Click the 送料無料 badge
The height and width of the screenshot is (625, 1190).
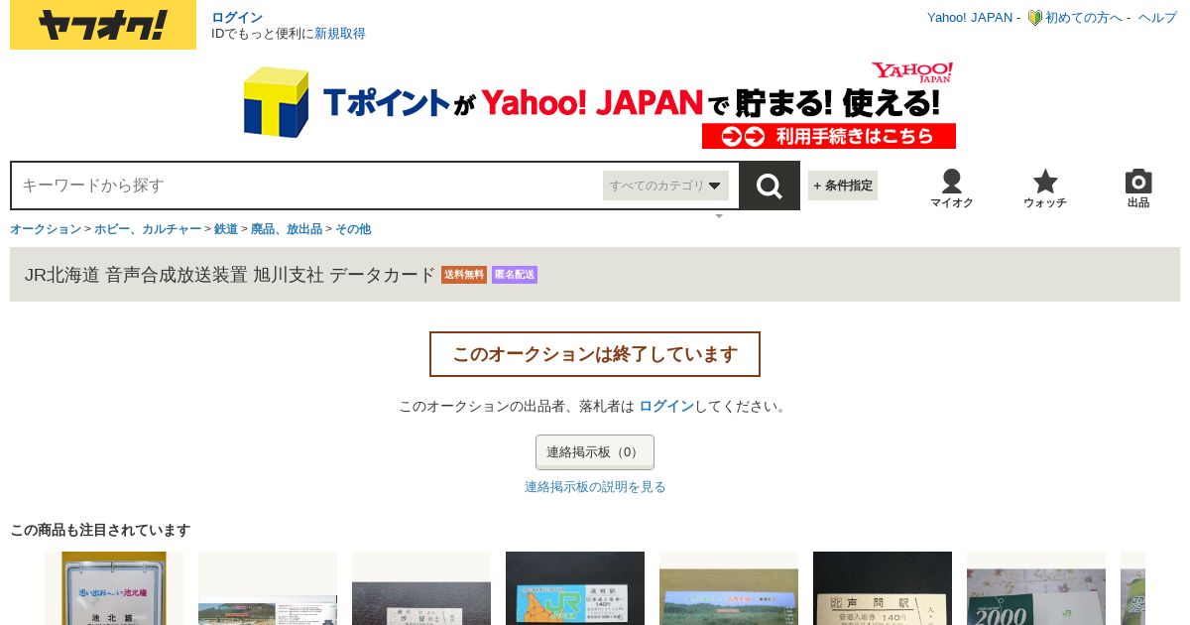(464, 275)
